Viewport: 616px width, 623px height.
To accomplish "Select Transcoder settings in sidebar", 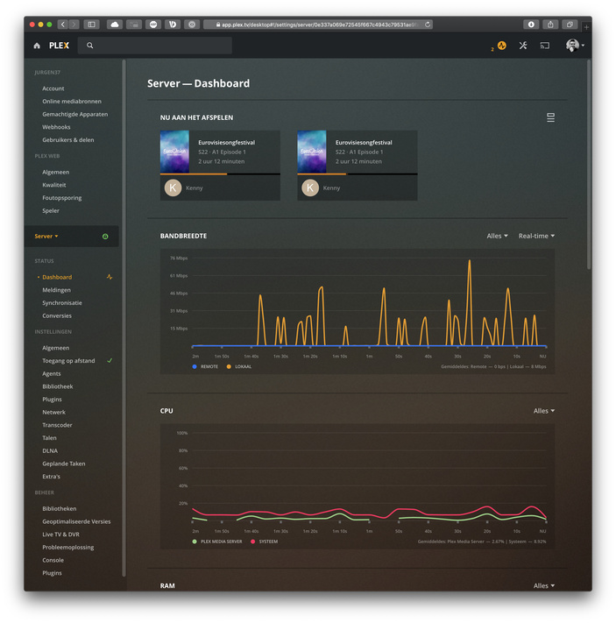I will point(57,425).
